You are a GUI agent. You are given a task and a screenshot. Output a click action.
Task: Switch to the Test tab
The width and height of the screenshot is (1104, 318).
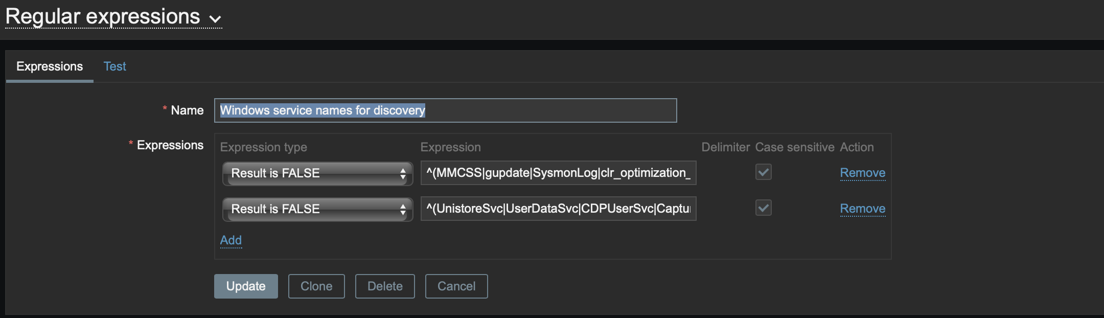click(x=114, y=66)
